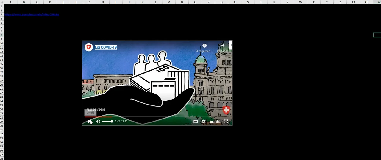Click the Partager share arrow icon
Screen dimensions: 381x160
(x=222, y=46)
